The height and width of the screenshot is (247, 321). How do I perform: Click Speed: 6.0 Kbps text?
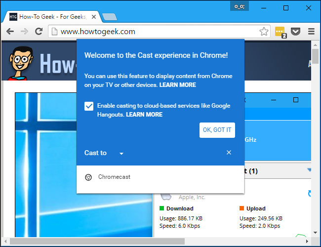click(180, 226)
